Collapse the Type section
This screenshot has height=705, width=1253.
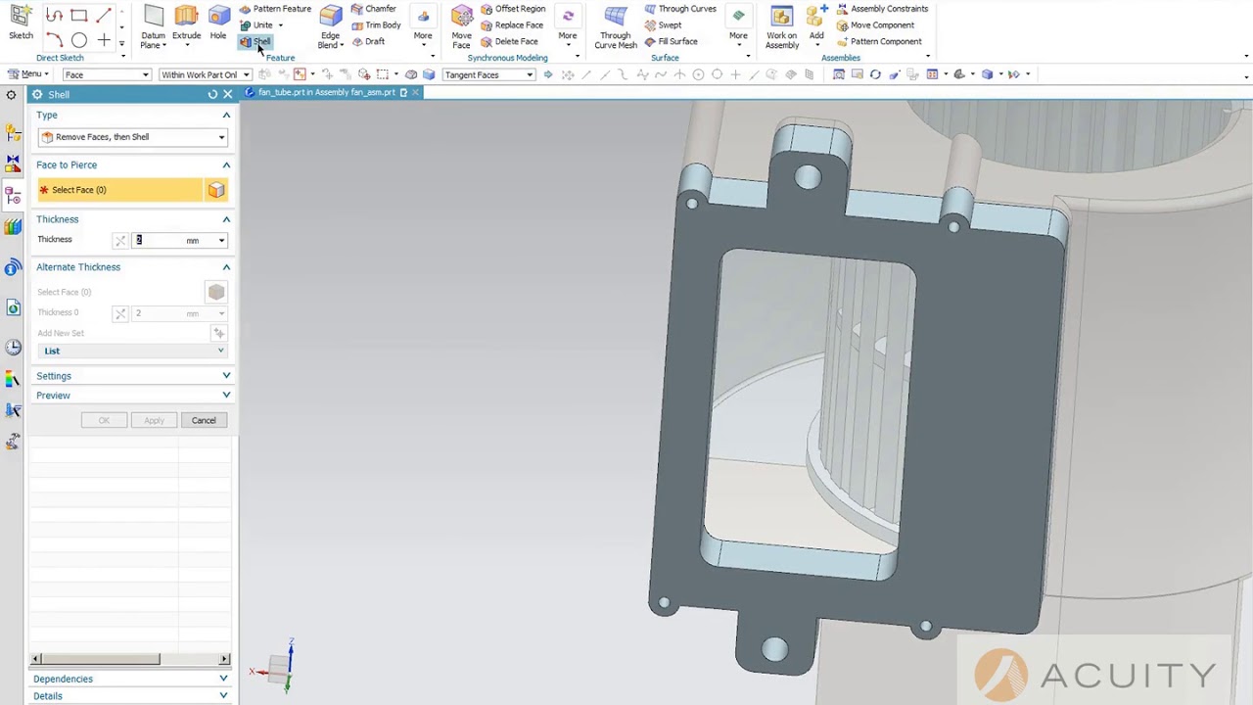coord(226,116)
